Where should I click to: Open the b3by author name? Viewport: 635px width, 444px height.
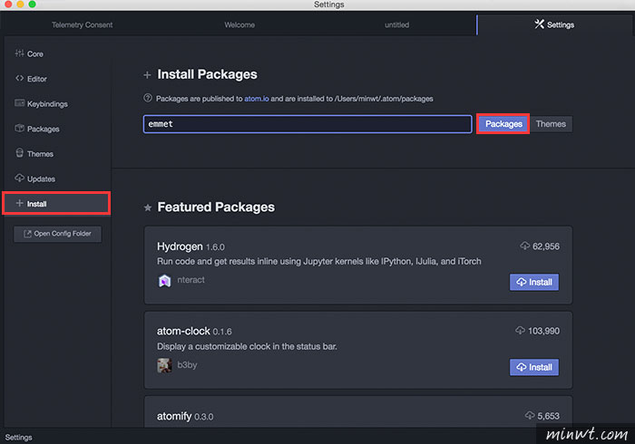pos(187,365)
